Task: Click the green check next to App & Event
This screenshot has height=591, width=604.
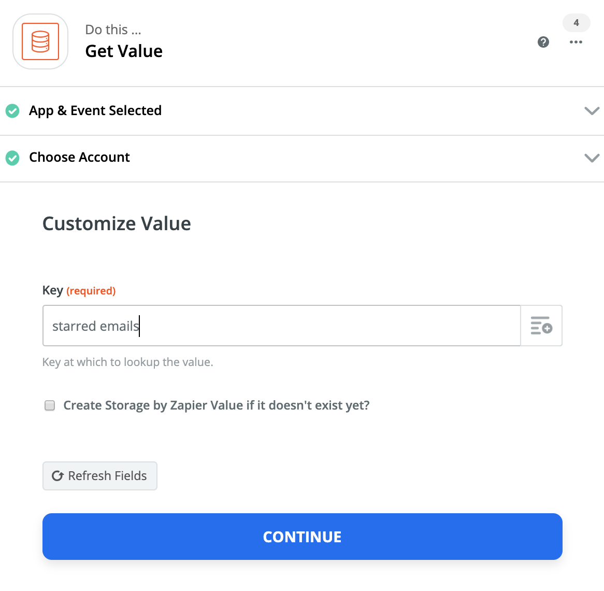Action: 12,111
